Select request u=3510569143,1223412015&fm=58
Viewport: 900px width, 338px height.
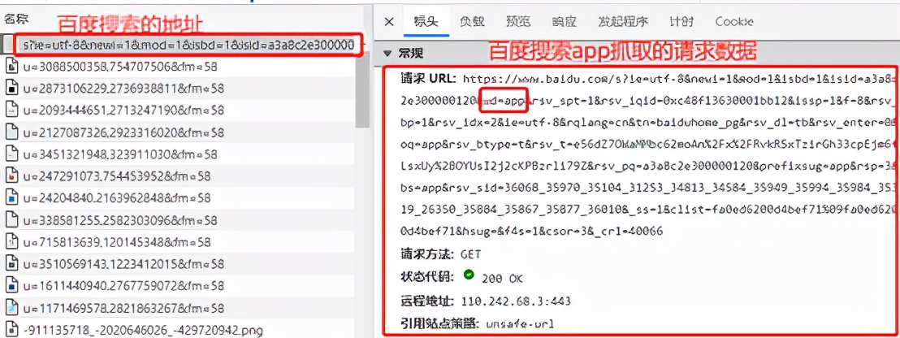point(123,263)
